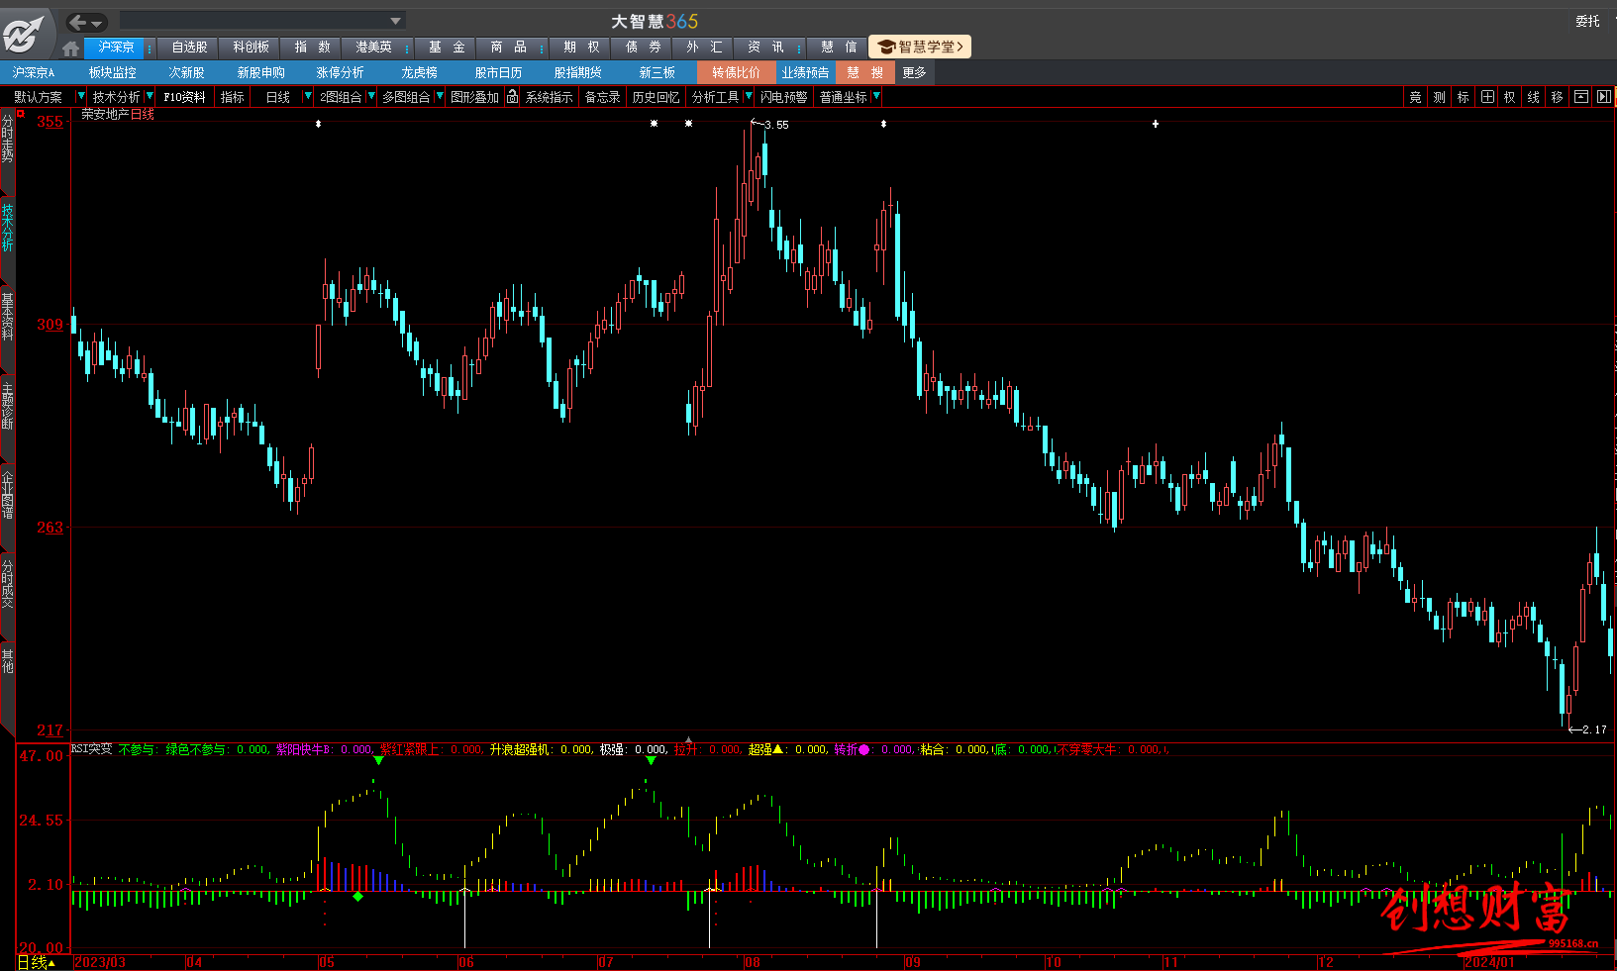Click 更多 to show more tabs
Viewport: 1617px width, 971px height.
pyautogui.click(x=914, y=72)
